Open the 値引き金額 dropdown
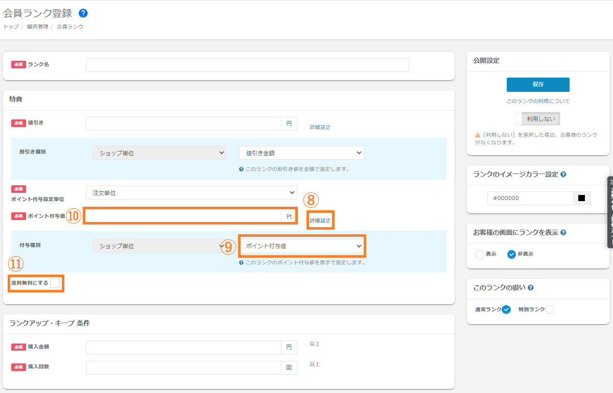The image size is (613, 393). [x=301, y=153]
